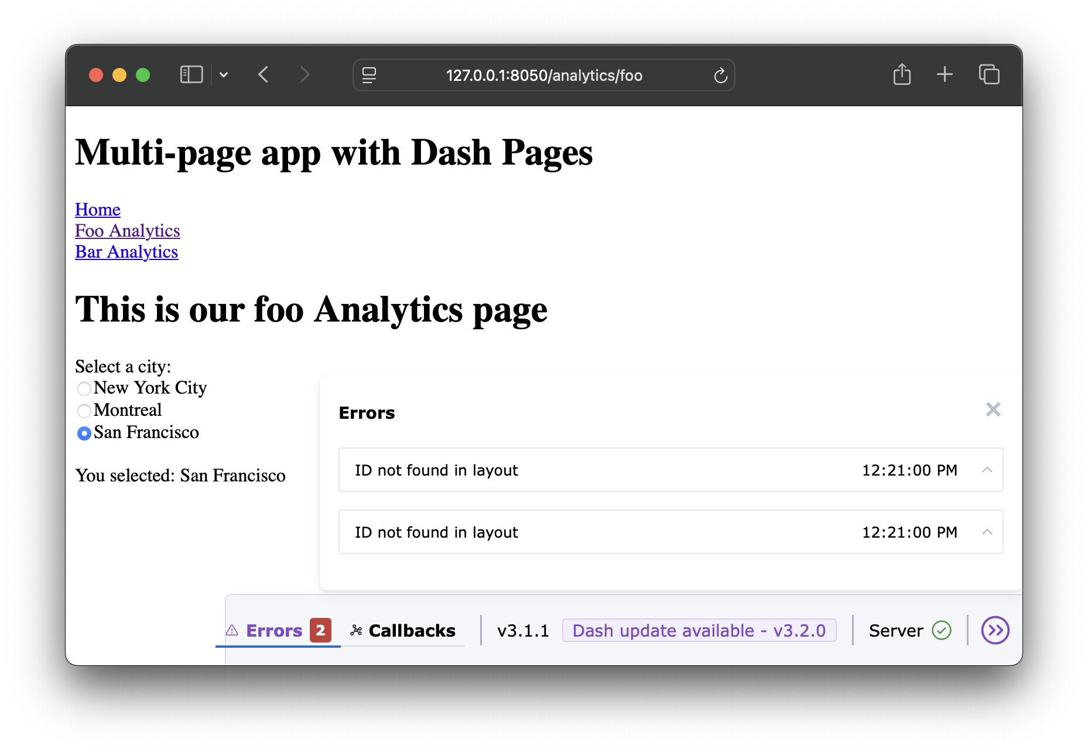Viewport: 1088px width, 752px height.
Task: Collapse the second ID not found in layout error
Action: click(987, 532)
